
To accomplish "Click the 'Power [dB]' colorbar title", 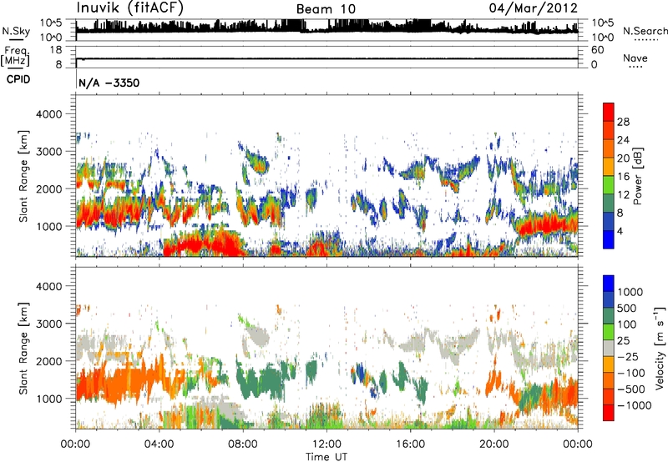I will point(637,176).
